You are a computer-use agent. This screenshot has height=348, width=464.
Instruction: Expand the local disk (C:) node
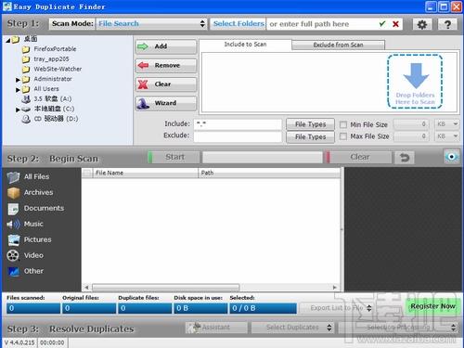click(x=18, y=110)
